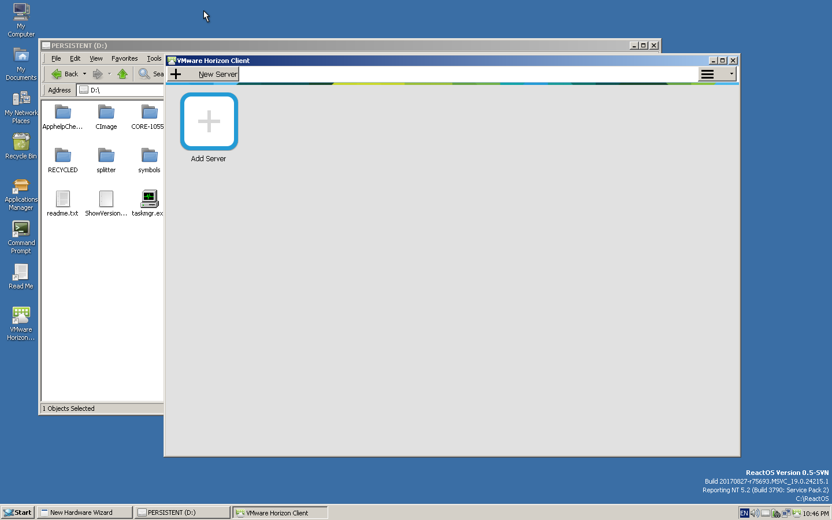Screen dimensions: 832x520
Task: Minimize the PERSISTENT (D:) window
Action: [x=634, y=46]
